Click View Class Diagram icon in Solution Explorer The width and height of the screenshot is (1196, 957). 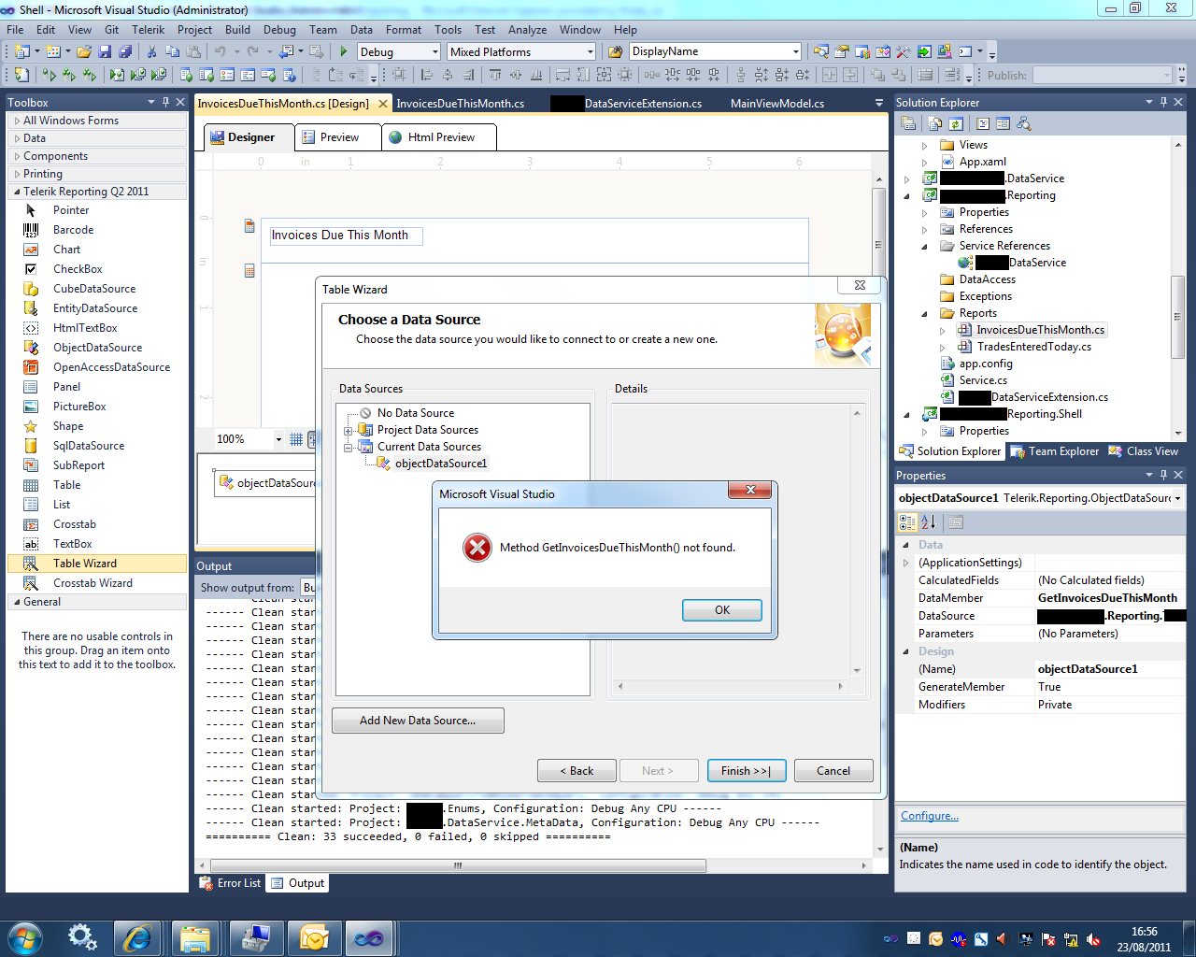tap(1025, 123)
